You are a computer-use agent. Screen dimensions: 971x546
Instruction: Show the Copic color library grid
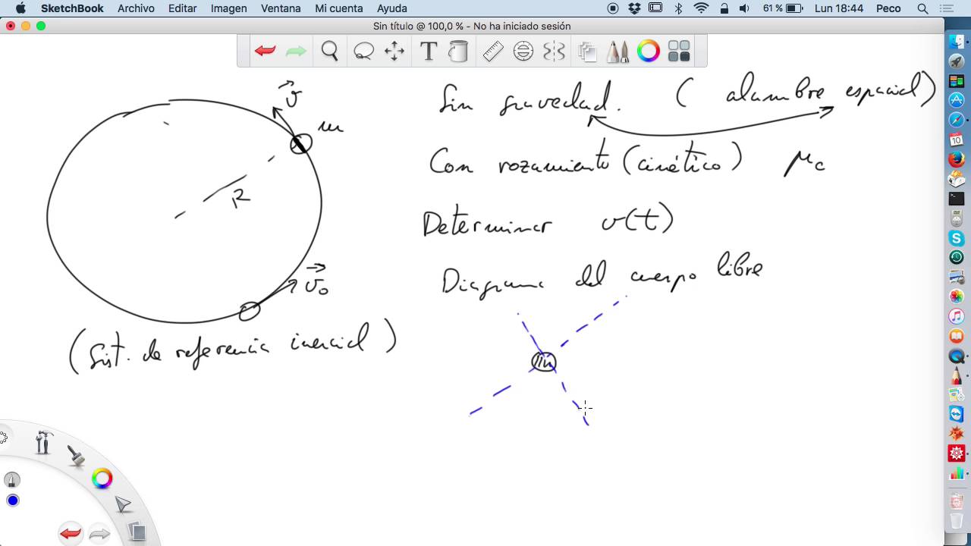[x=679, y=52]
